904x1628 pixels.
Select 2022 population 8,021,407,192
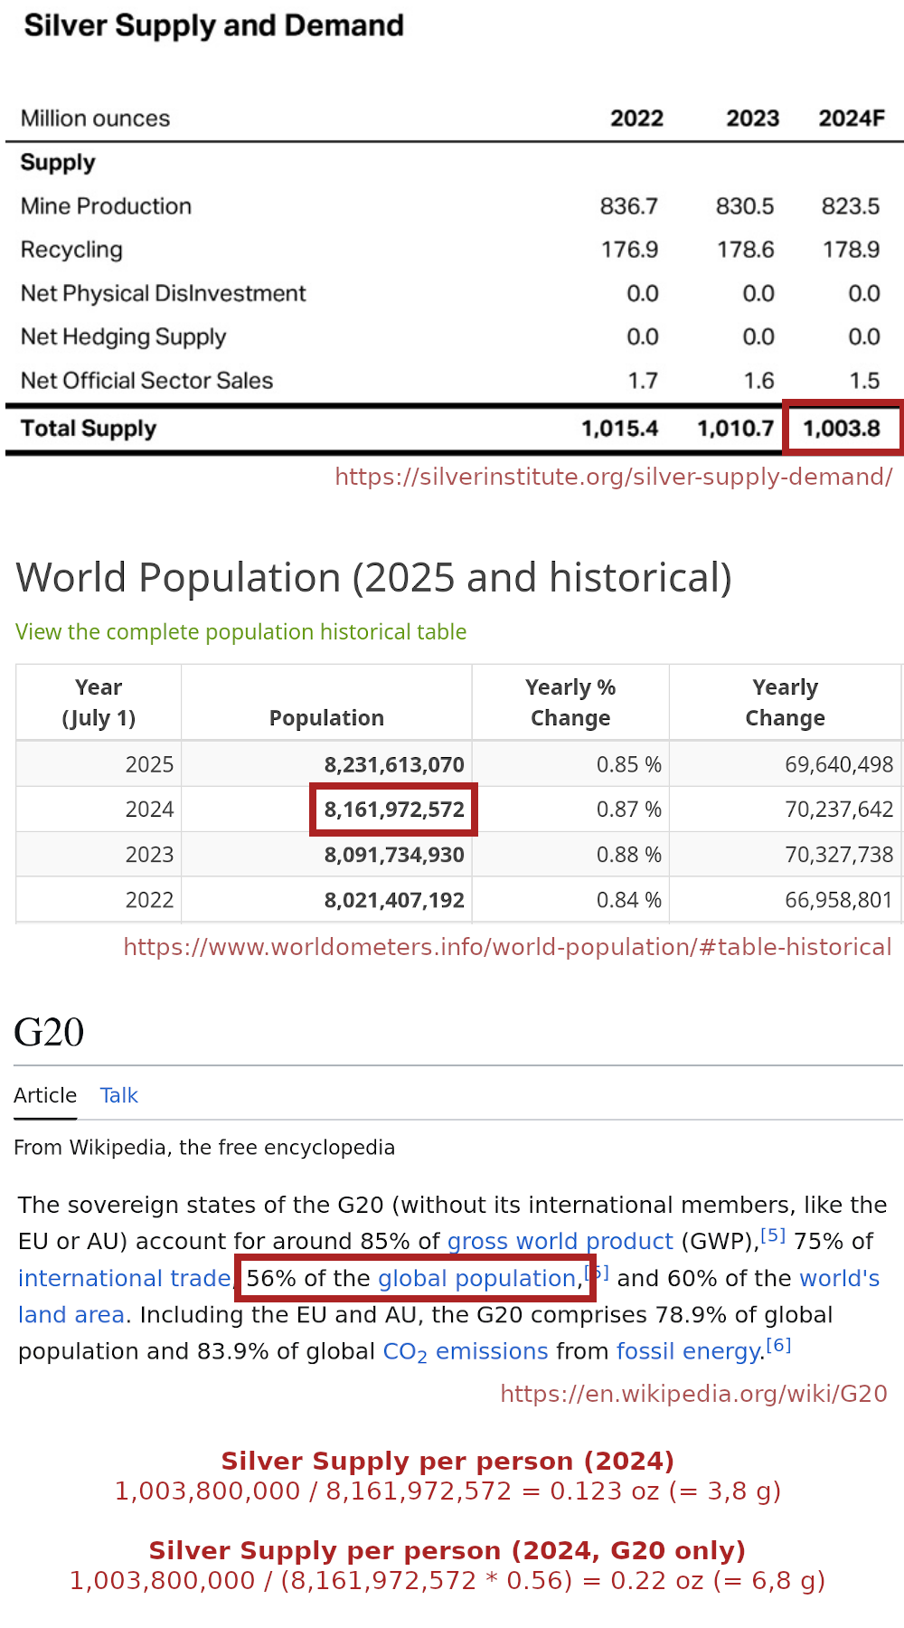pyautogui.click(x=394, y=900)
